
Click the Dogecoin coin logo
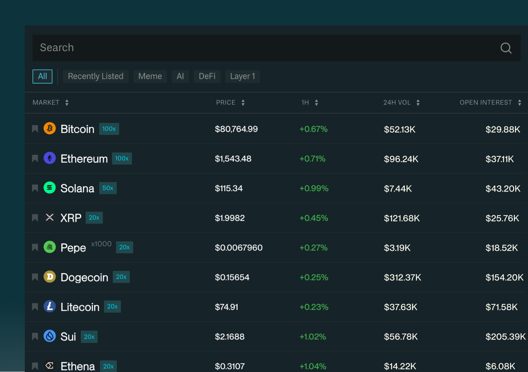click(50, 276)
